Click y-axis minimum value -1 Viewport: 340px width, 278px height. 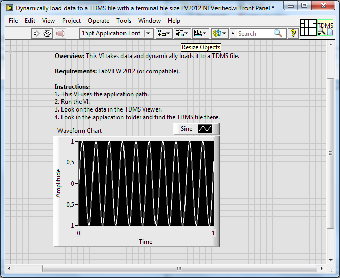[72, 226]
